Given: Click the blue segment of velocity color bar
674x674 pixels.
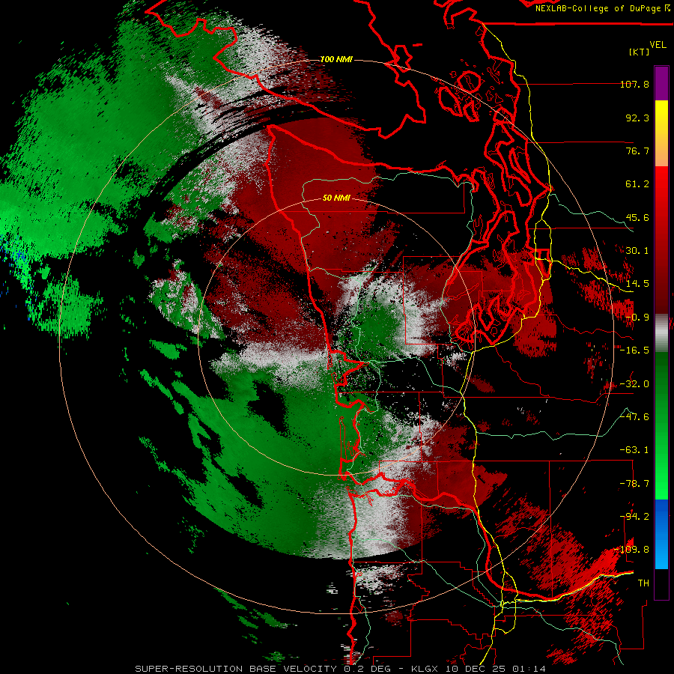Looking at the screenshot, I should coord(661,534).
